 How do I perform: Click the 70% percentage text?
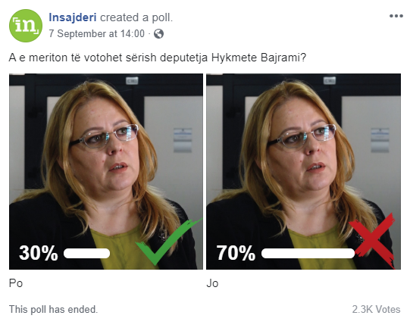(236, 253)
